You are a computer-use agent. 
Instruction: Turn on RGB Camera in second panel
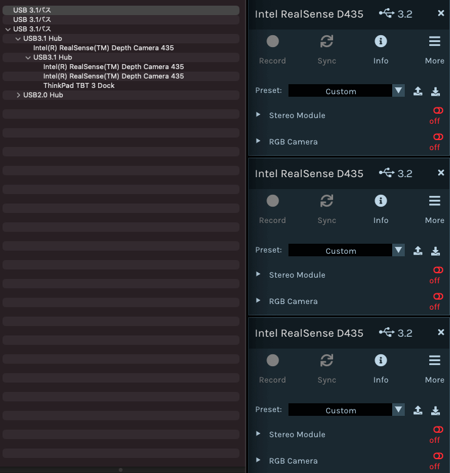[x=438, y=297]
